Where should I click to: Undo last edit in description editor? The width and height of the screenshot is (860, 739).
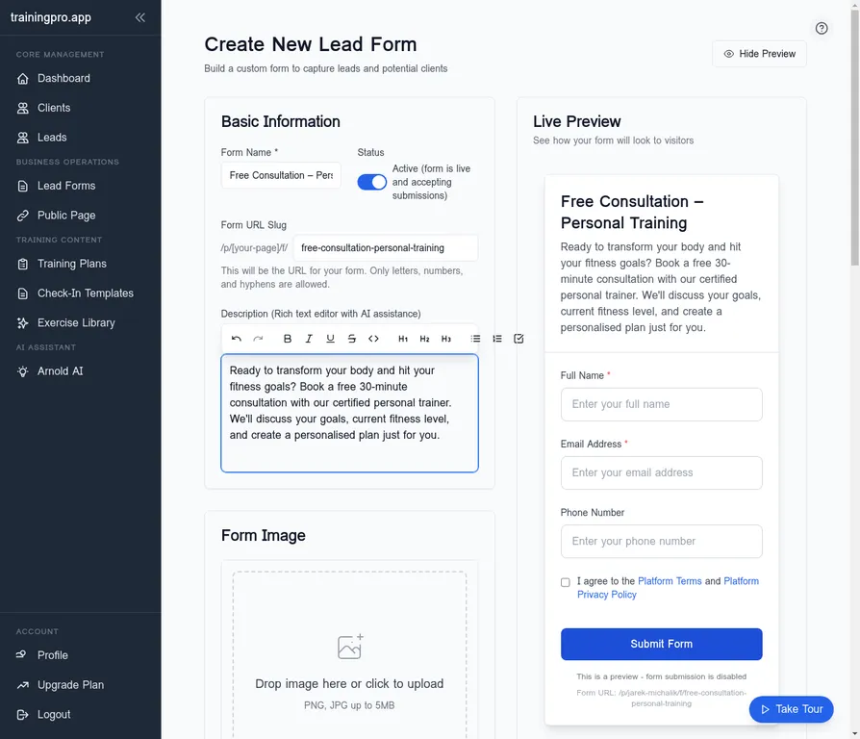click(x=237, y=339)
